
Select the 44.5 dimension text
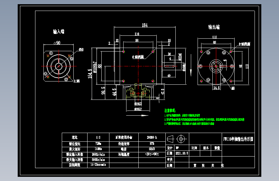point(114,92)
